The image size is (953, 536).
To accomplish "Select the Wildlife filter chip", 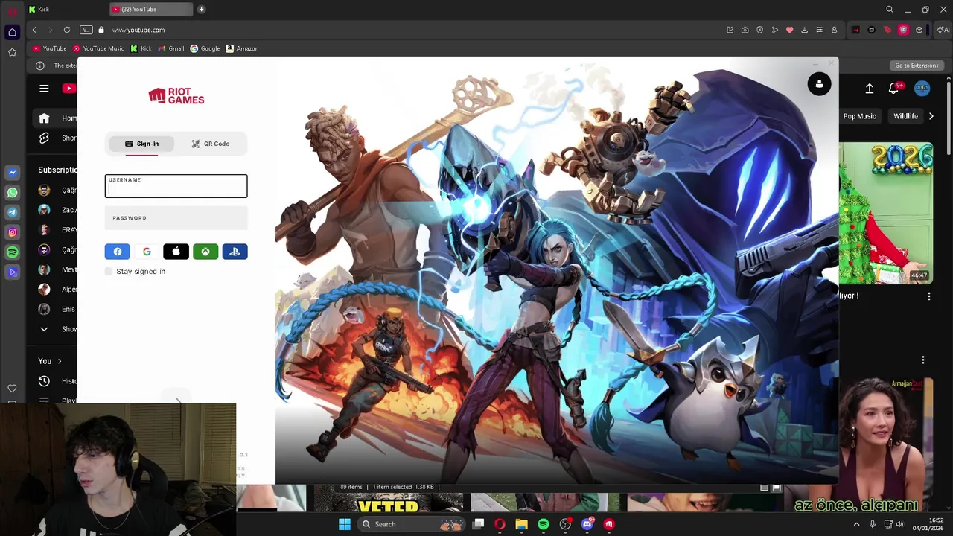I will point(905,116).
